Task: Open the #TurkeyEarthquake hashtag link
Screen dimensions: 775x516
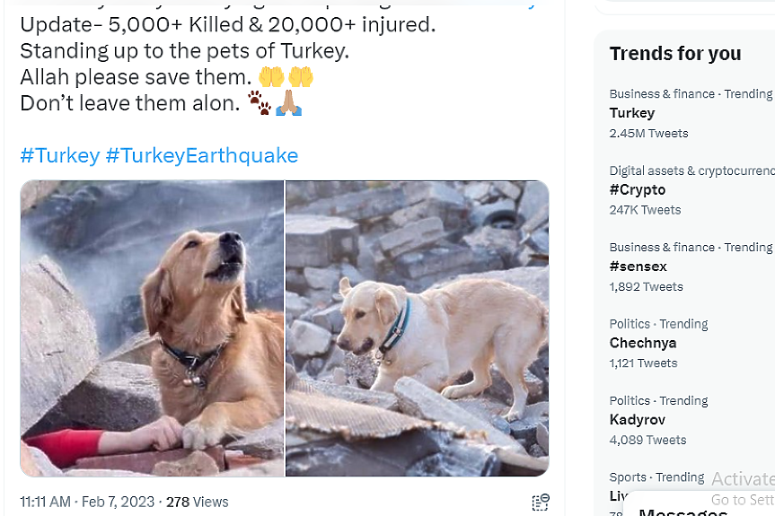Action: pos(201,155)
